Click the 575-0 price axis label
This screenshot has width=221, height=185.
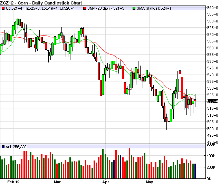coord(213,28)
